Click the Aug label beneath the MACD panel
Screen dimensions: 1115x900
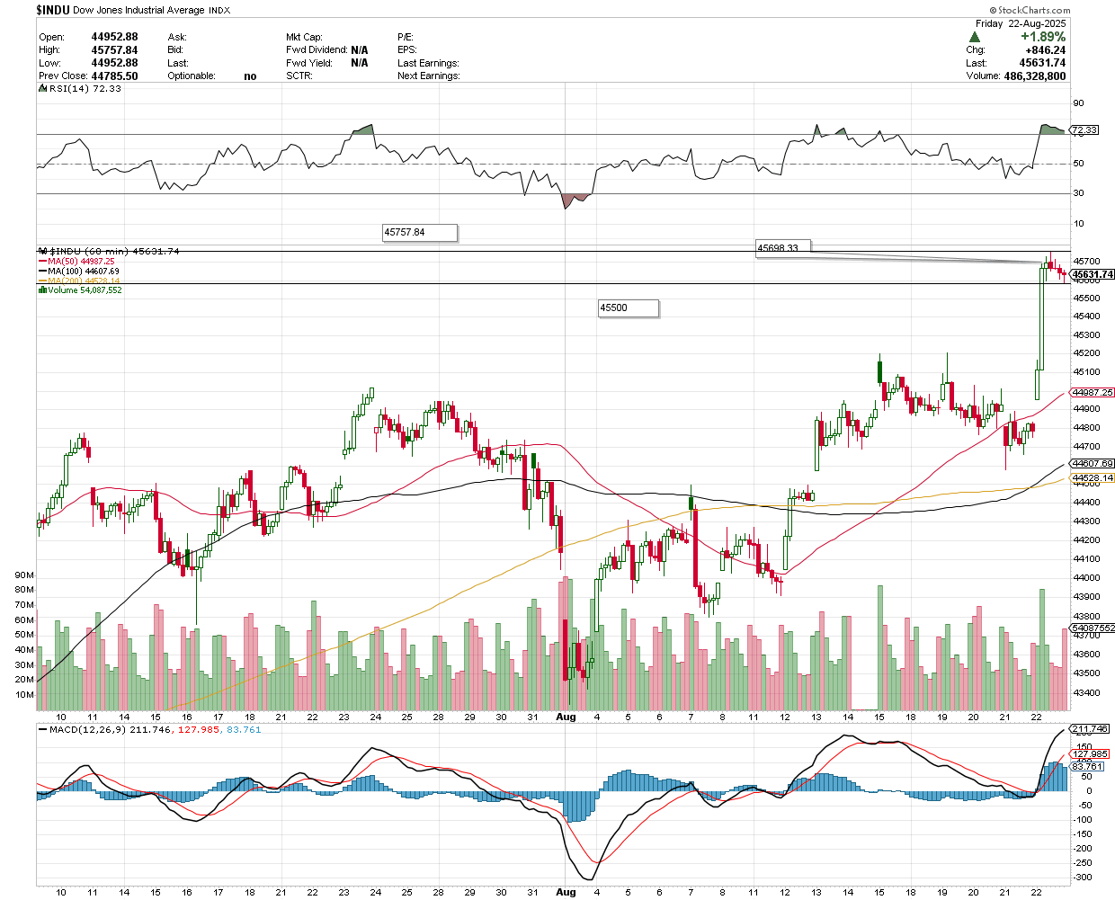[566, 892]
